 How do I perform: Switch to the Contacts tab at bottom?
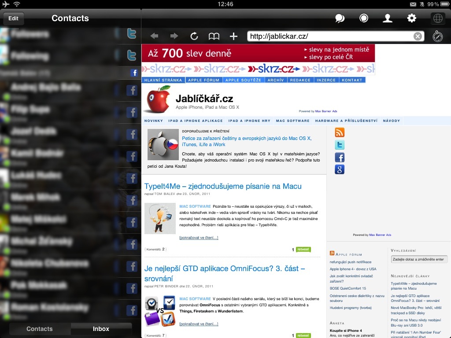click(40, 329)
